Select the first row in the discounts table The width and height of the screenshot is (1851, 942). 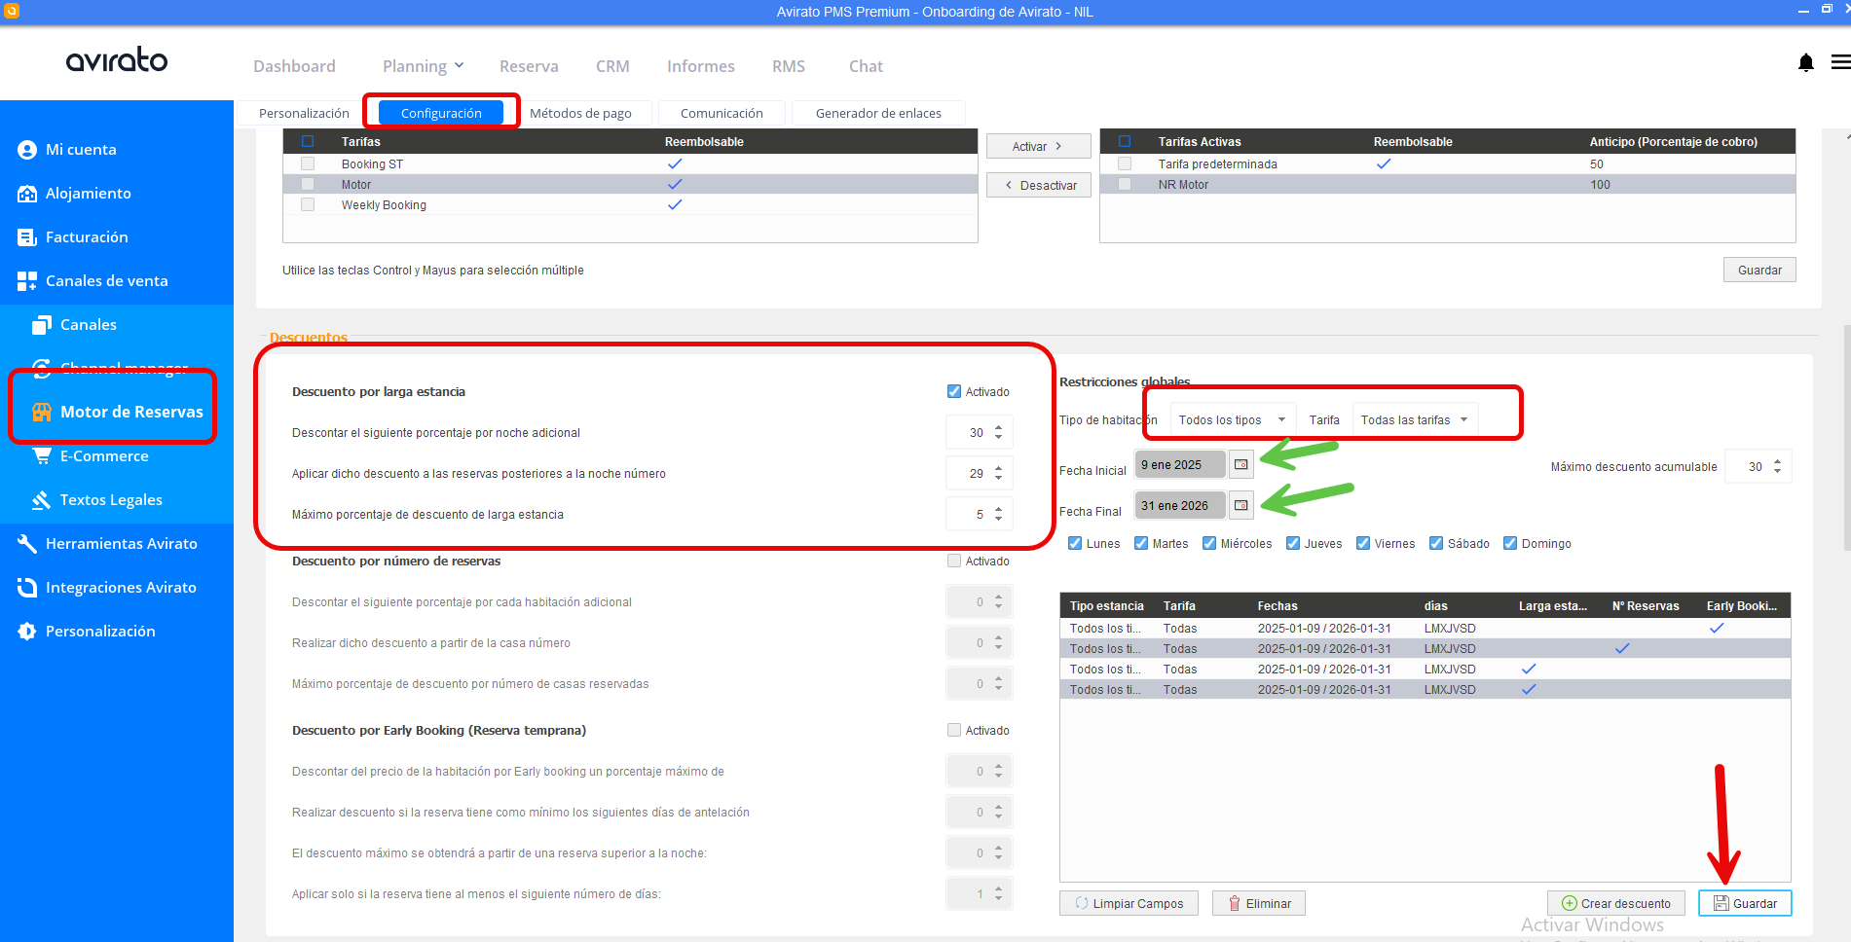coord(1425,629)
